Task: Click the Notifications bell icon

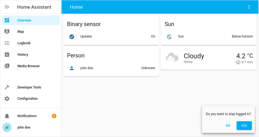Action: (7, 116)
